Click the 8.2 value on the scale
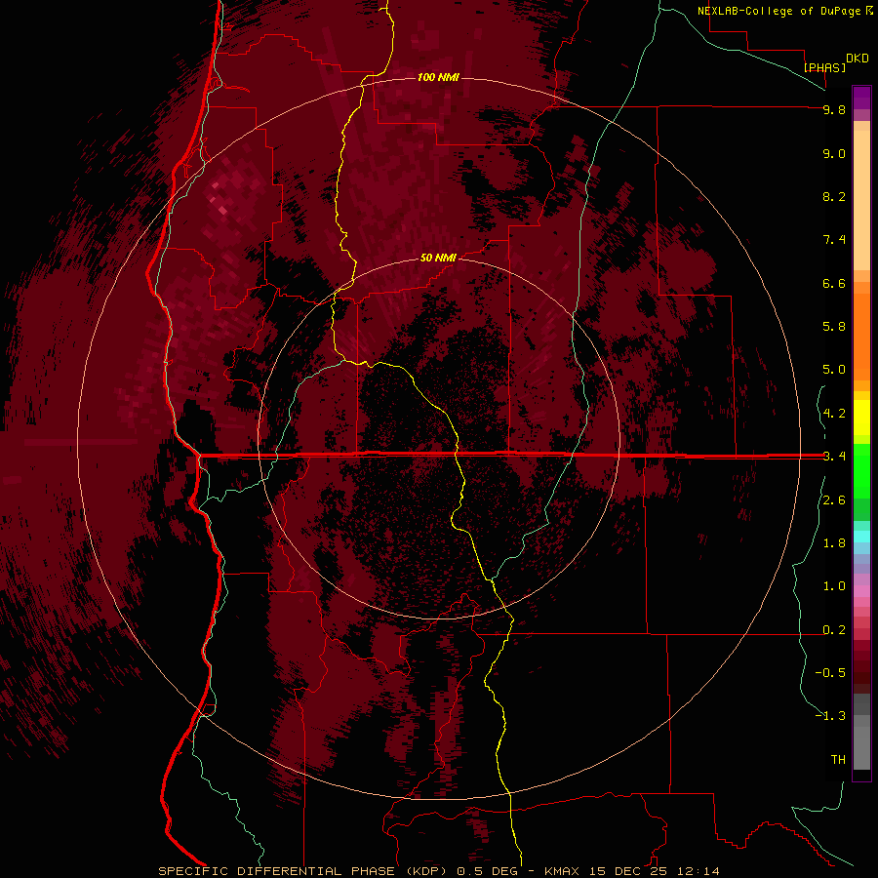This screenshot has height=878, width=878. click(834, 196)
